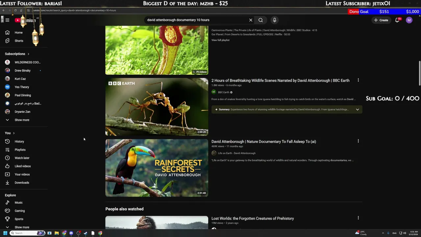Clear the search box with X
Viewport: 421px width, 237px height.
coord(251,20)
